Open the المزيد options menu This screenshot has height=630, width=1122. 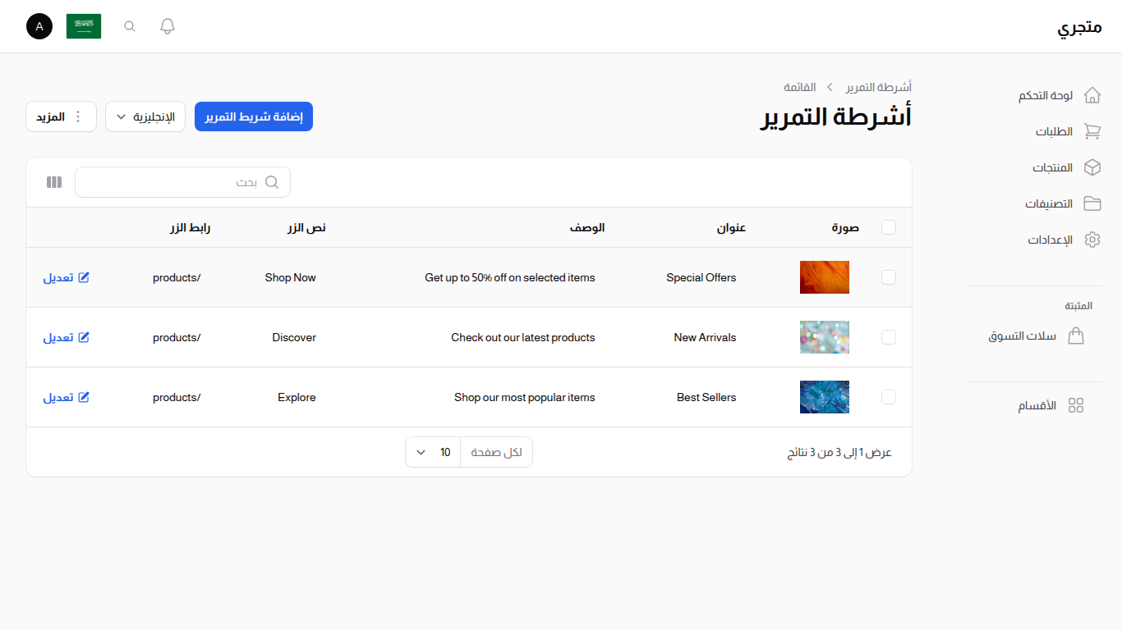click(x=61, y=116)
